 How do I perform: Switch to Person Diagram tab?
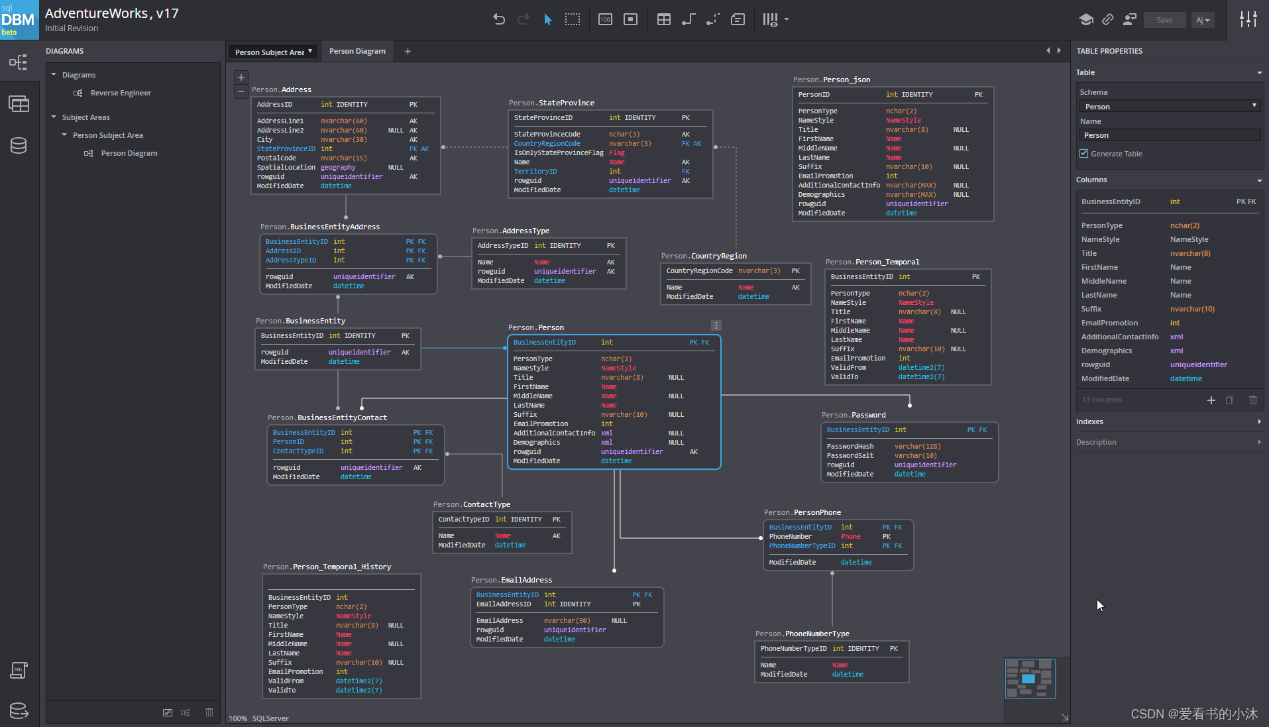[357, 51]
